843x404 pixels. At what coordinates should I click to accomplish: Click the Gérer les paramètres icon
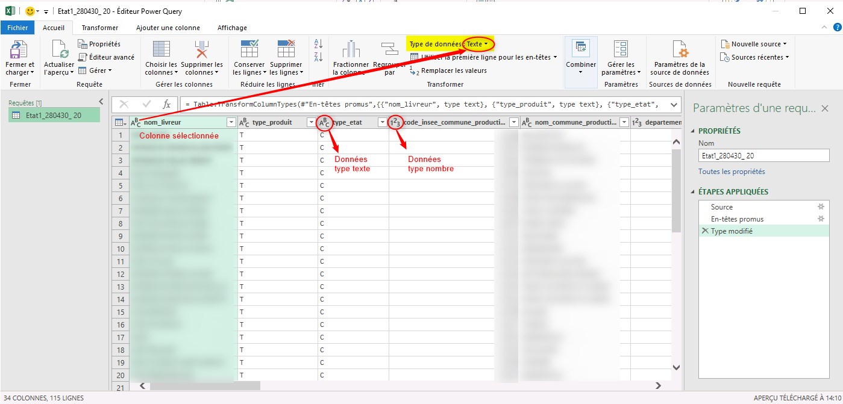[621, 49]
